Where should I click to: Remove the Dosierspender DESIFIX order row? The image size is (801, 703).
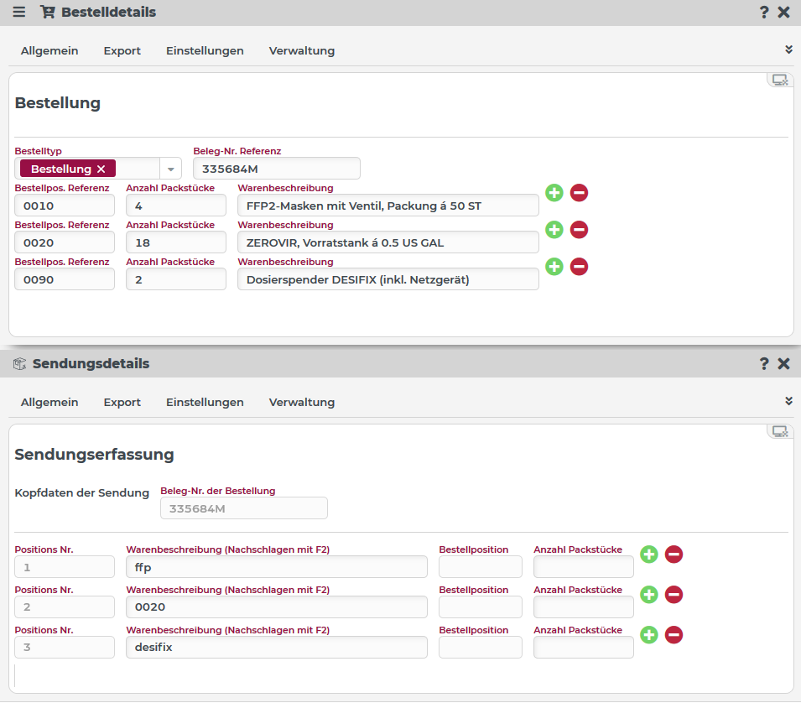pos(579,267)
